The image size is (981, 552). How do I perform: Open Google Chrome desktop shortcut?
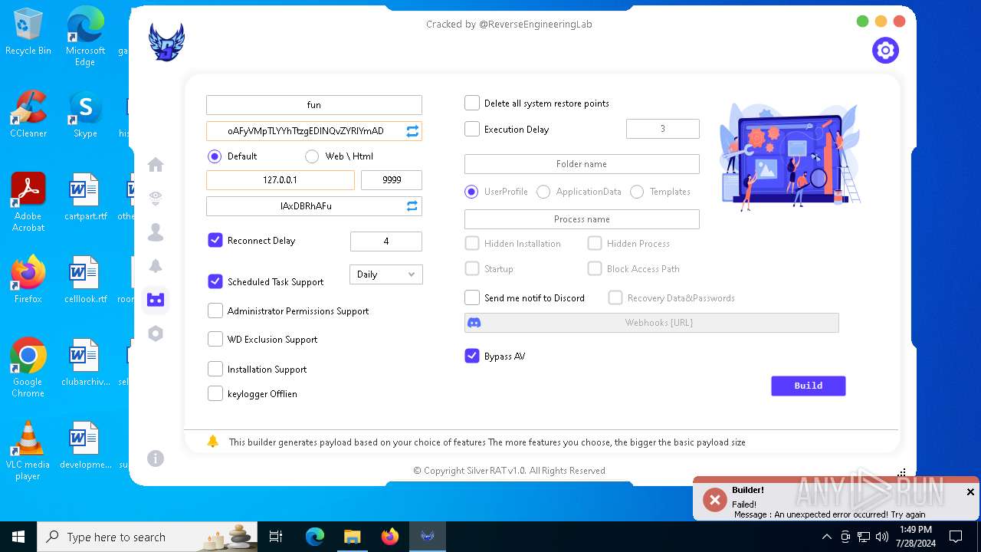[28, 368]
